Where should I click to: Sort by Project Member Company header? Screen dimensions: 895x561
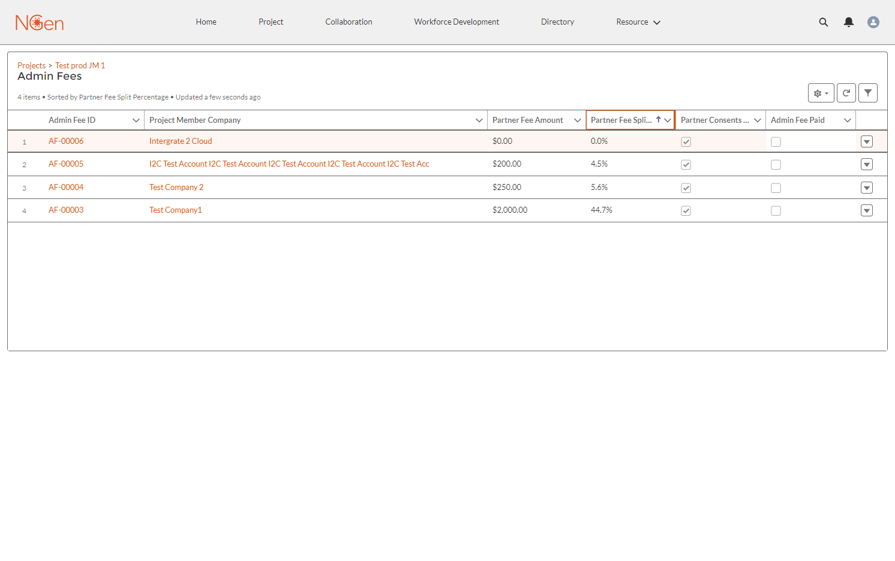(195, 120)
